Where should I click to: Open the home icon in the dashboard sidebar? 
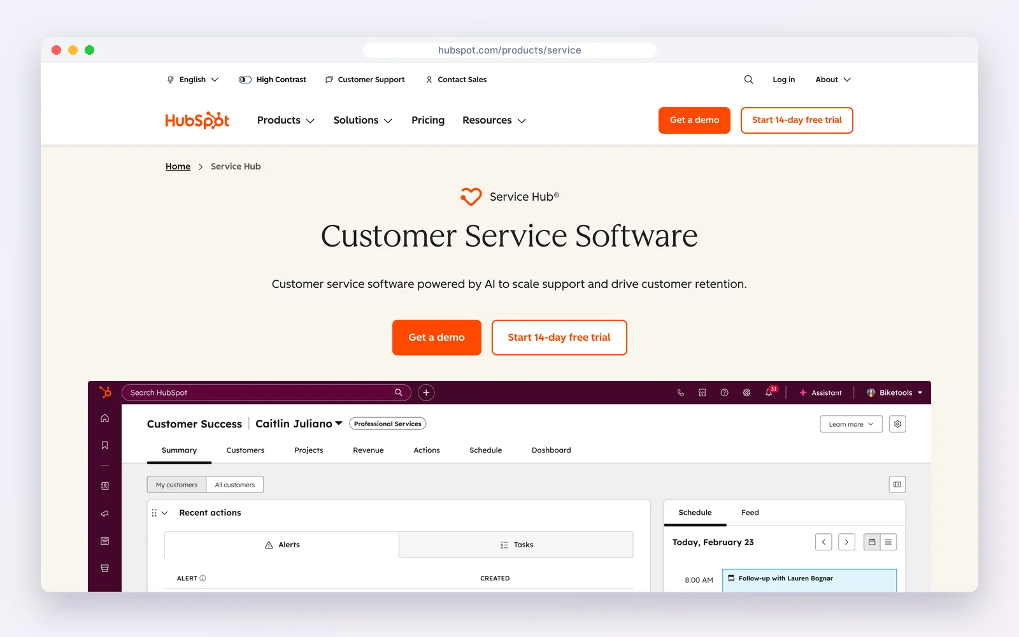[104, 419]
